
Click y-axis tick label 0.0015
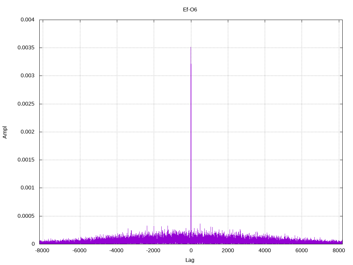coord(26,160)
